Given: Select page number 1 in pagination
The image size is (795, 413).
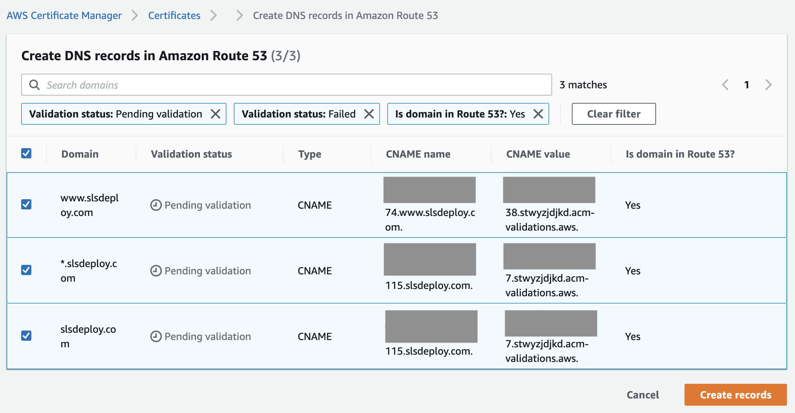Looking at the screenshot, I should click(746, 85).
